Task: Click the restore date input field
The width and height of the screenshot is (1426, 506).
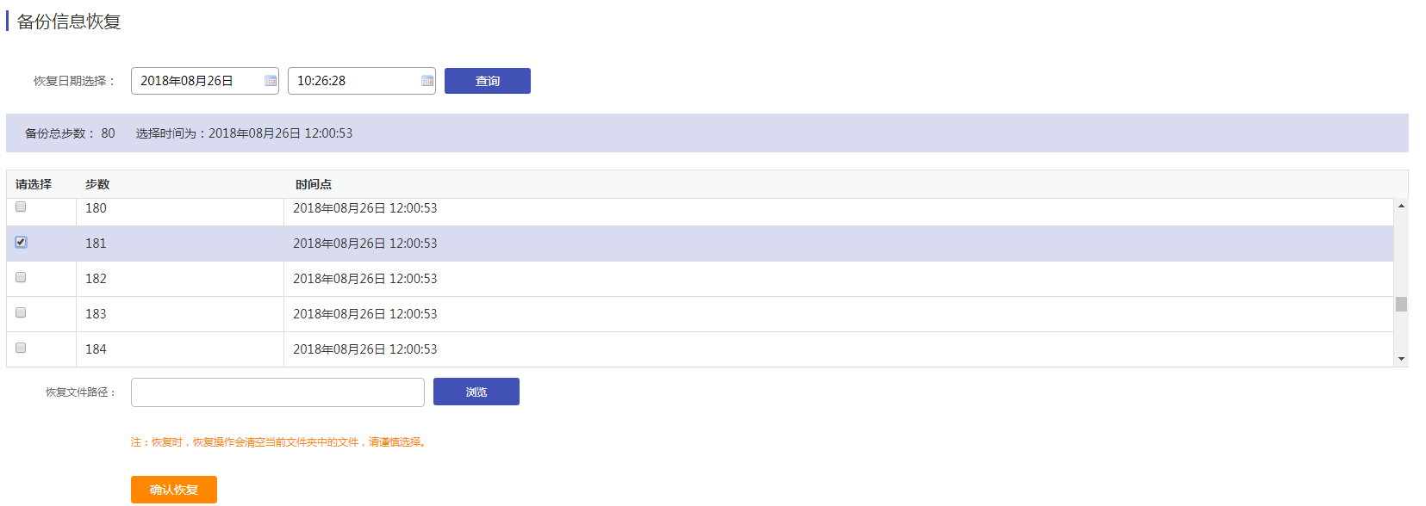Action: (x=196, y=81)
